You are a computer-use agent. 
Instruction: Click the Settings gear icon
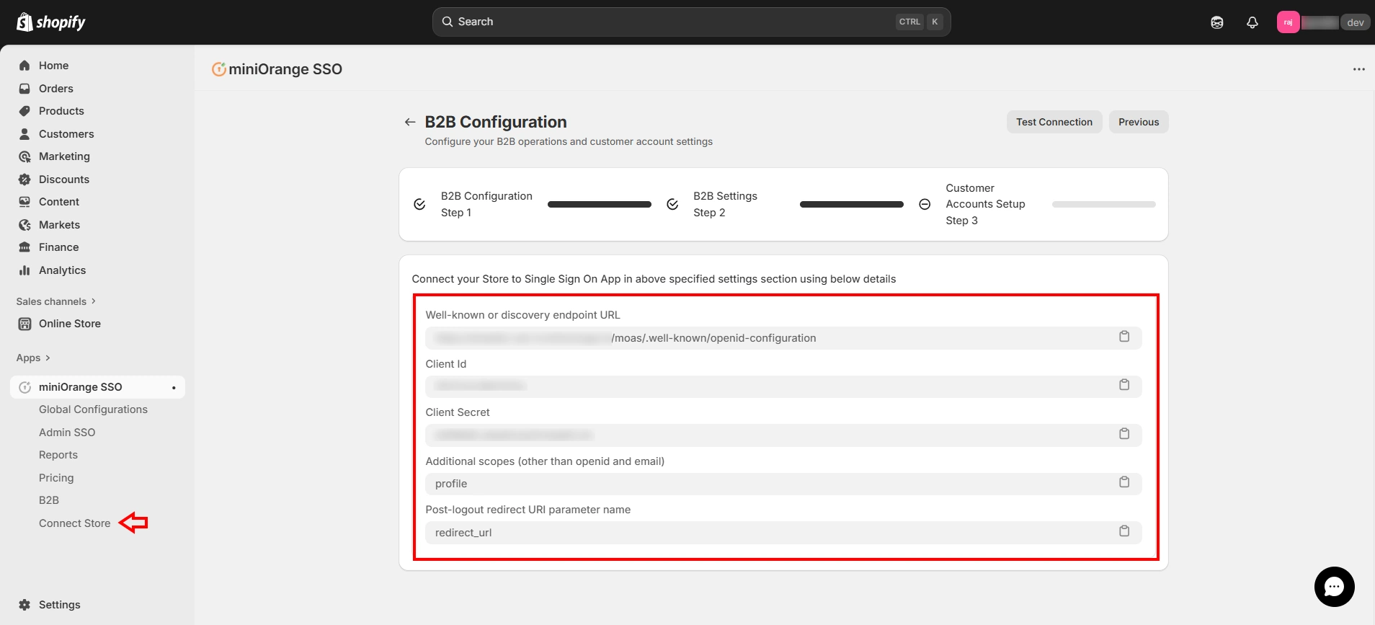pyautogui.click(x=25, y=605)
